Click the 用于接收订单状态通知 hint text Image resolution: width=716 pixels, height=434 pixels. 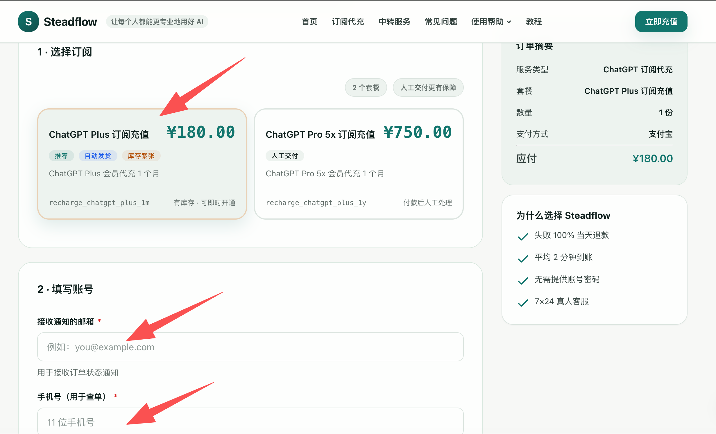tap(78, 372)
